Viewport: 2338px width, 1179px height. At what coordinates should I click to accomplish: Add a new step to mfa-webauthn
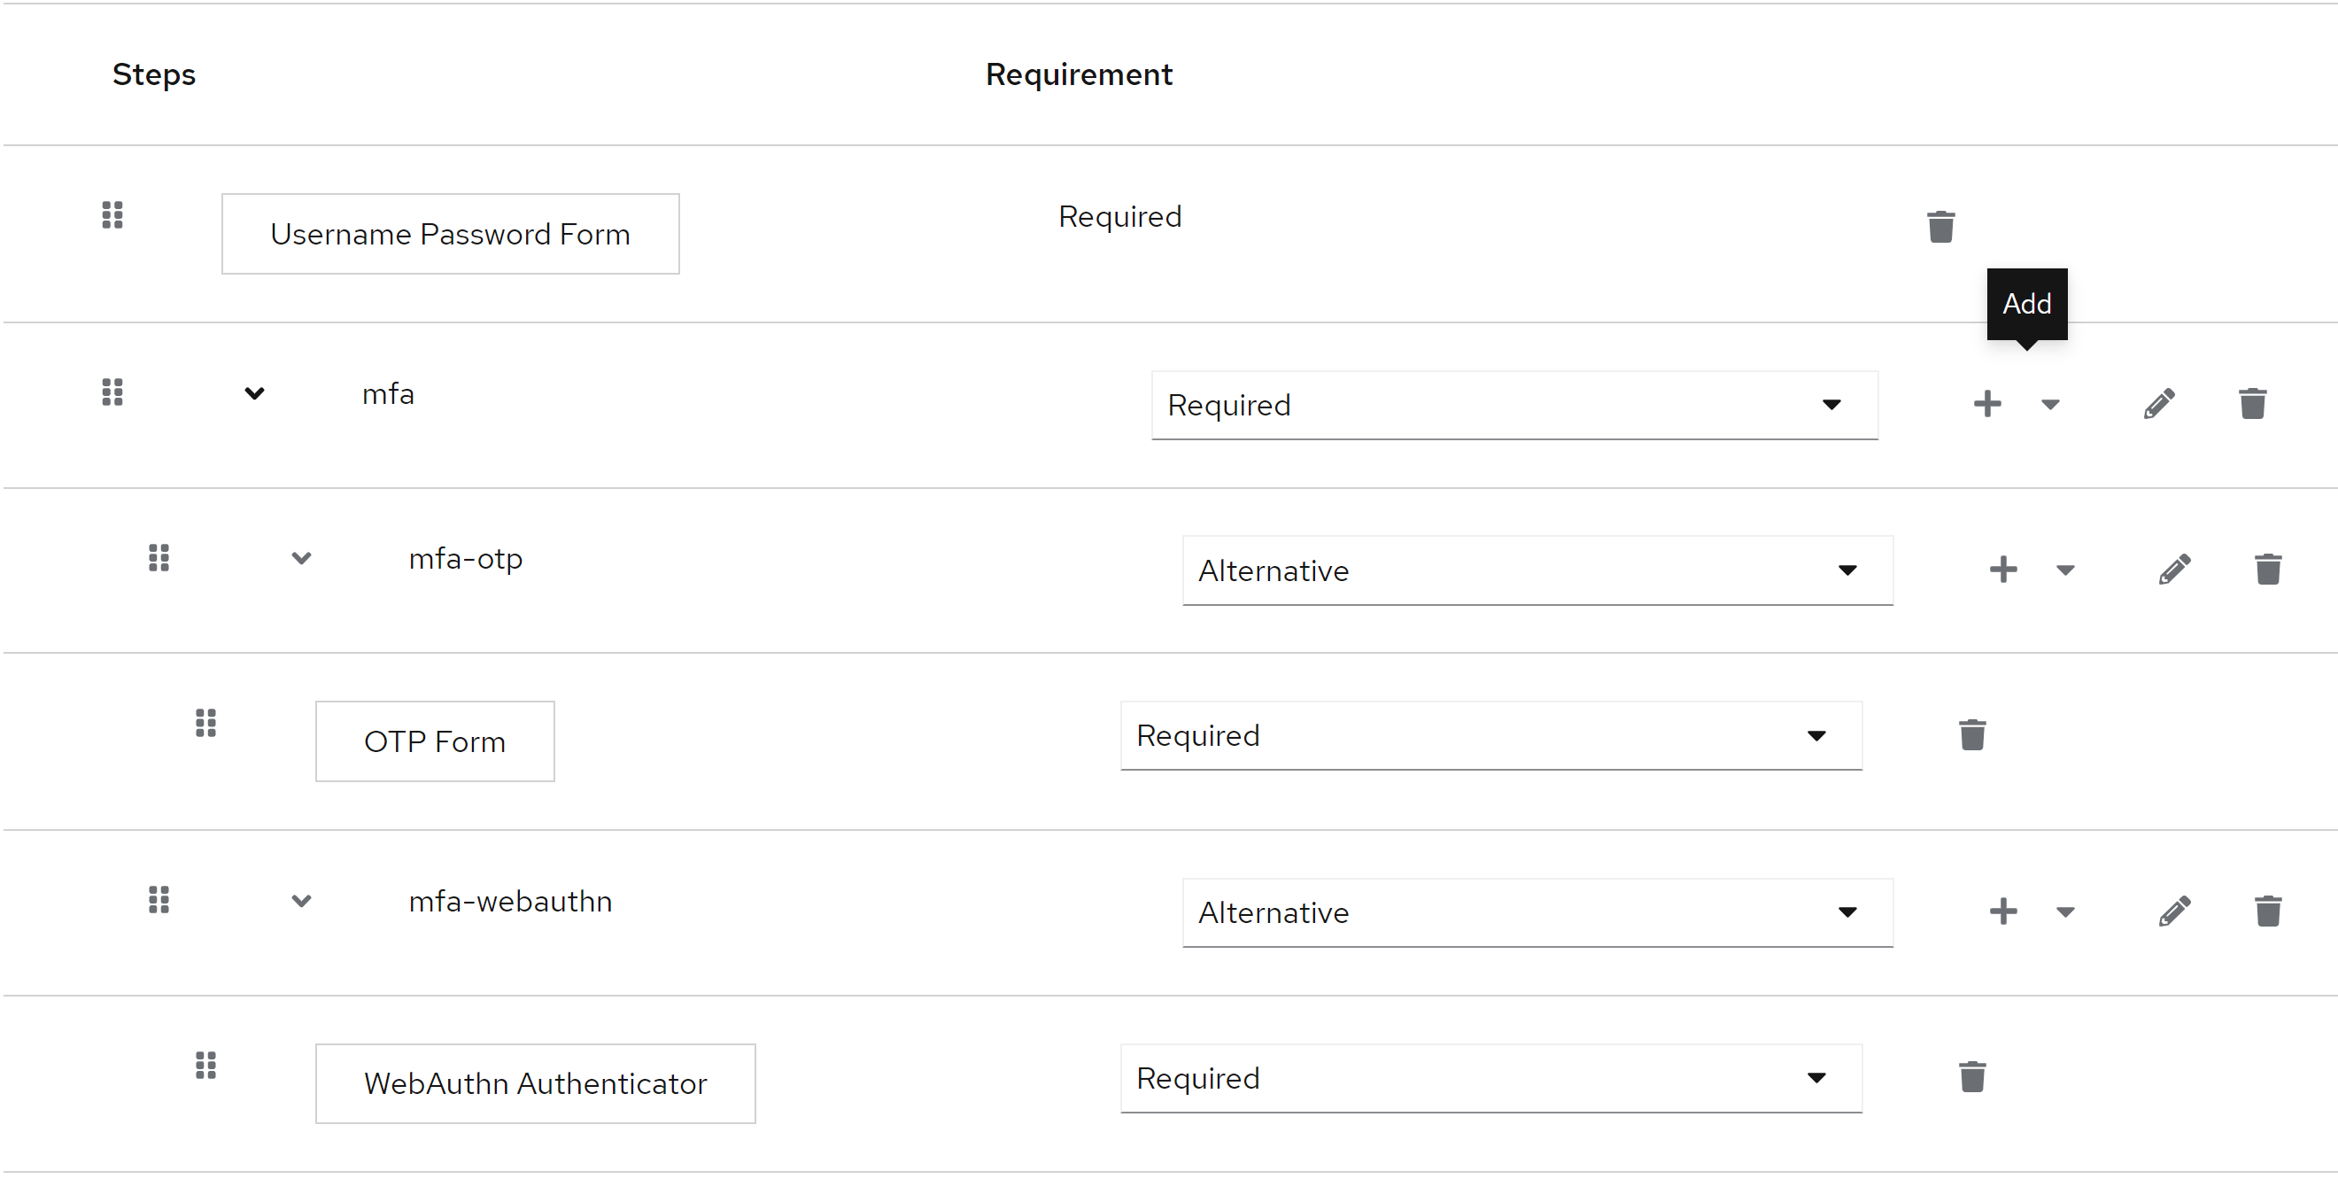coord(2003,911)
